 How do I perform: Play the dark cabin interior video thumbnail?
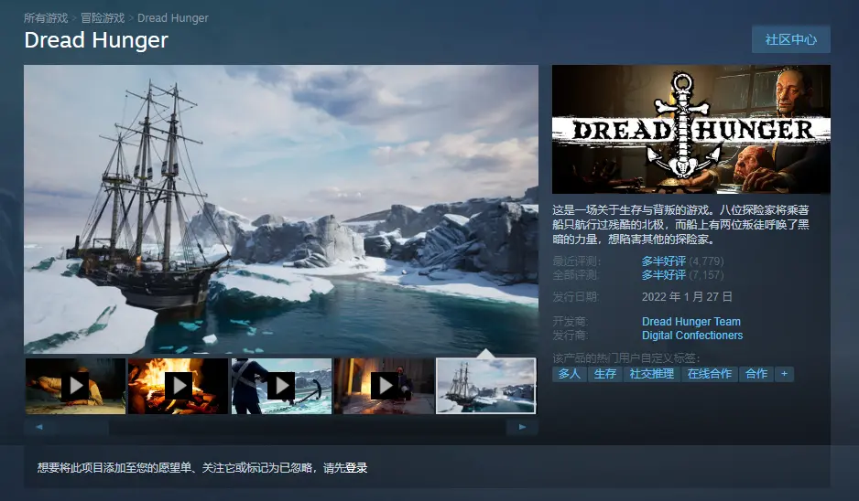pos(384,386)
